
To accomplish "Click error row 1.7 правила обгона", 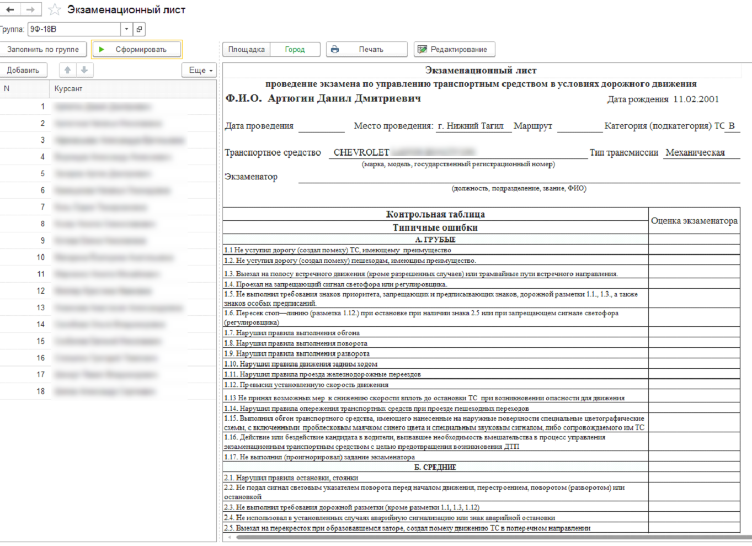I will pyautogui.click(x=435, y=333).
